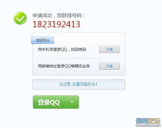This screenshot has height=128, width=162.
Task: Select the red QQ number 1823192413
Action: (56, 24)
